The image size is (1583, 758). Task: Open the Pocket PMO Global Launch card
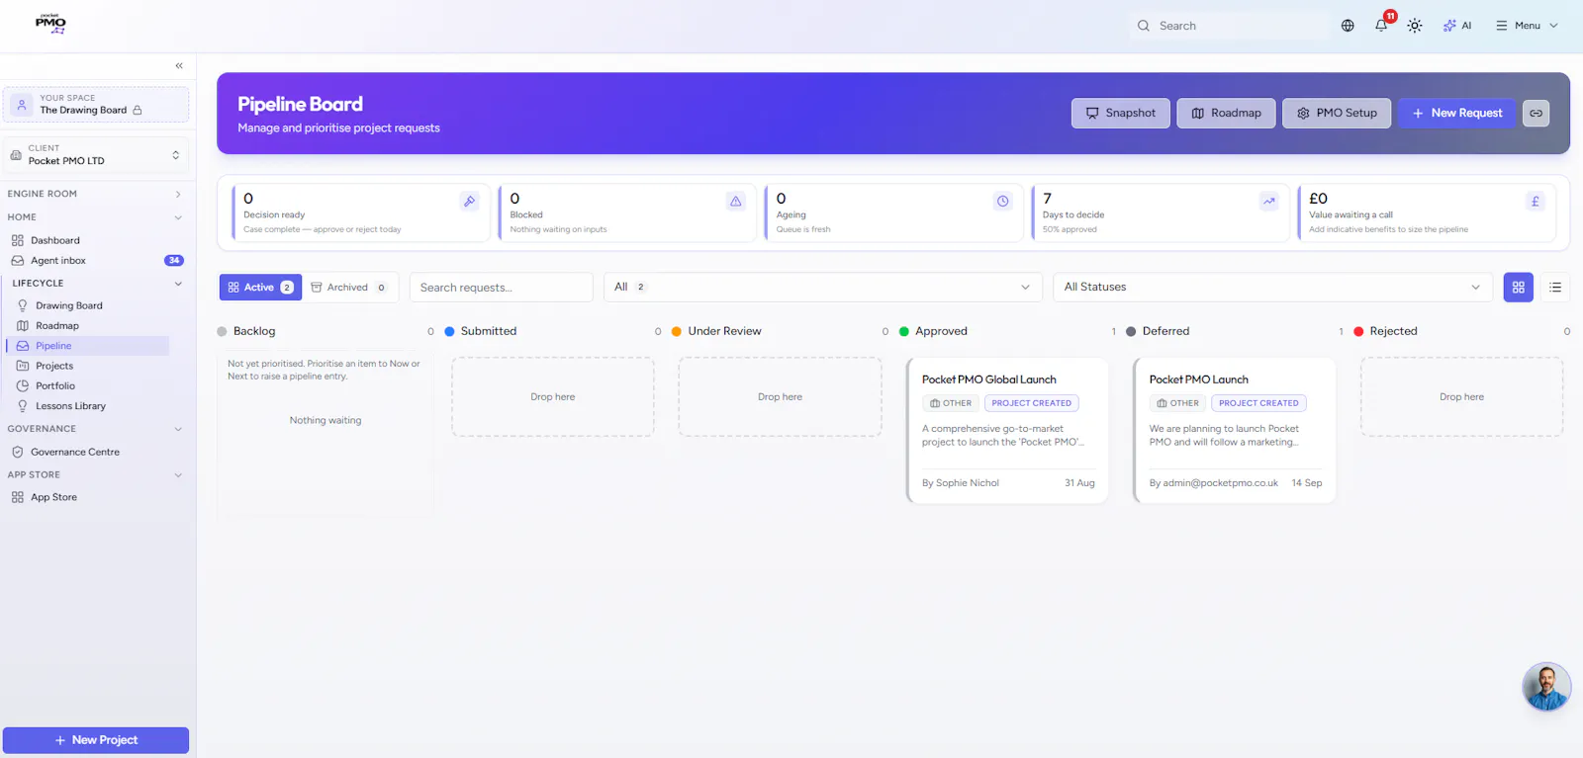(1007, 431)
